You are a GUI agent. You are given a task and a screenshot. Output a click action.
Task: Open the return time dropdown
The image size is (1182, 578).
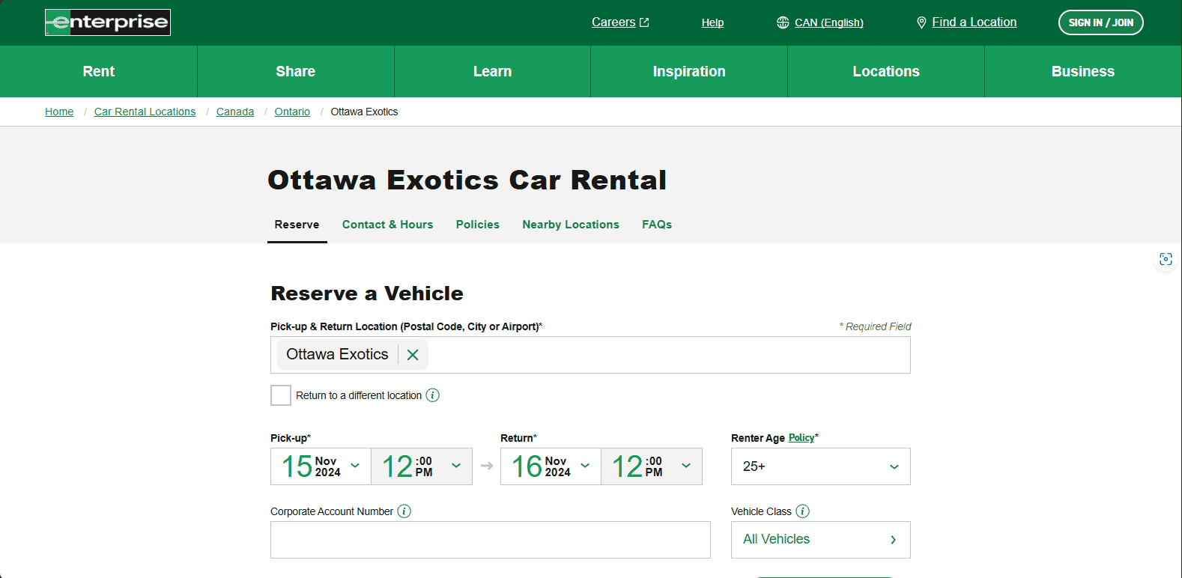click(x=652, y=466)
